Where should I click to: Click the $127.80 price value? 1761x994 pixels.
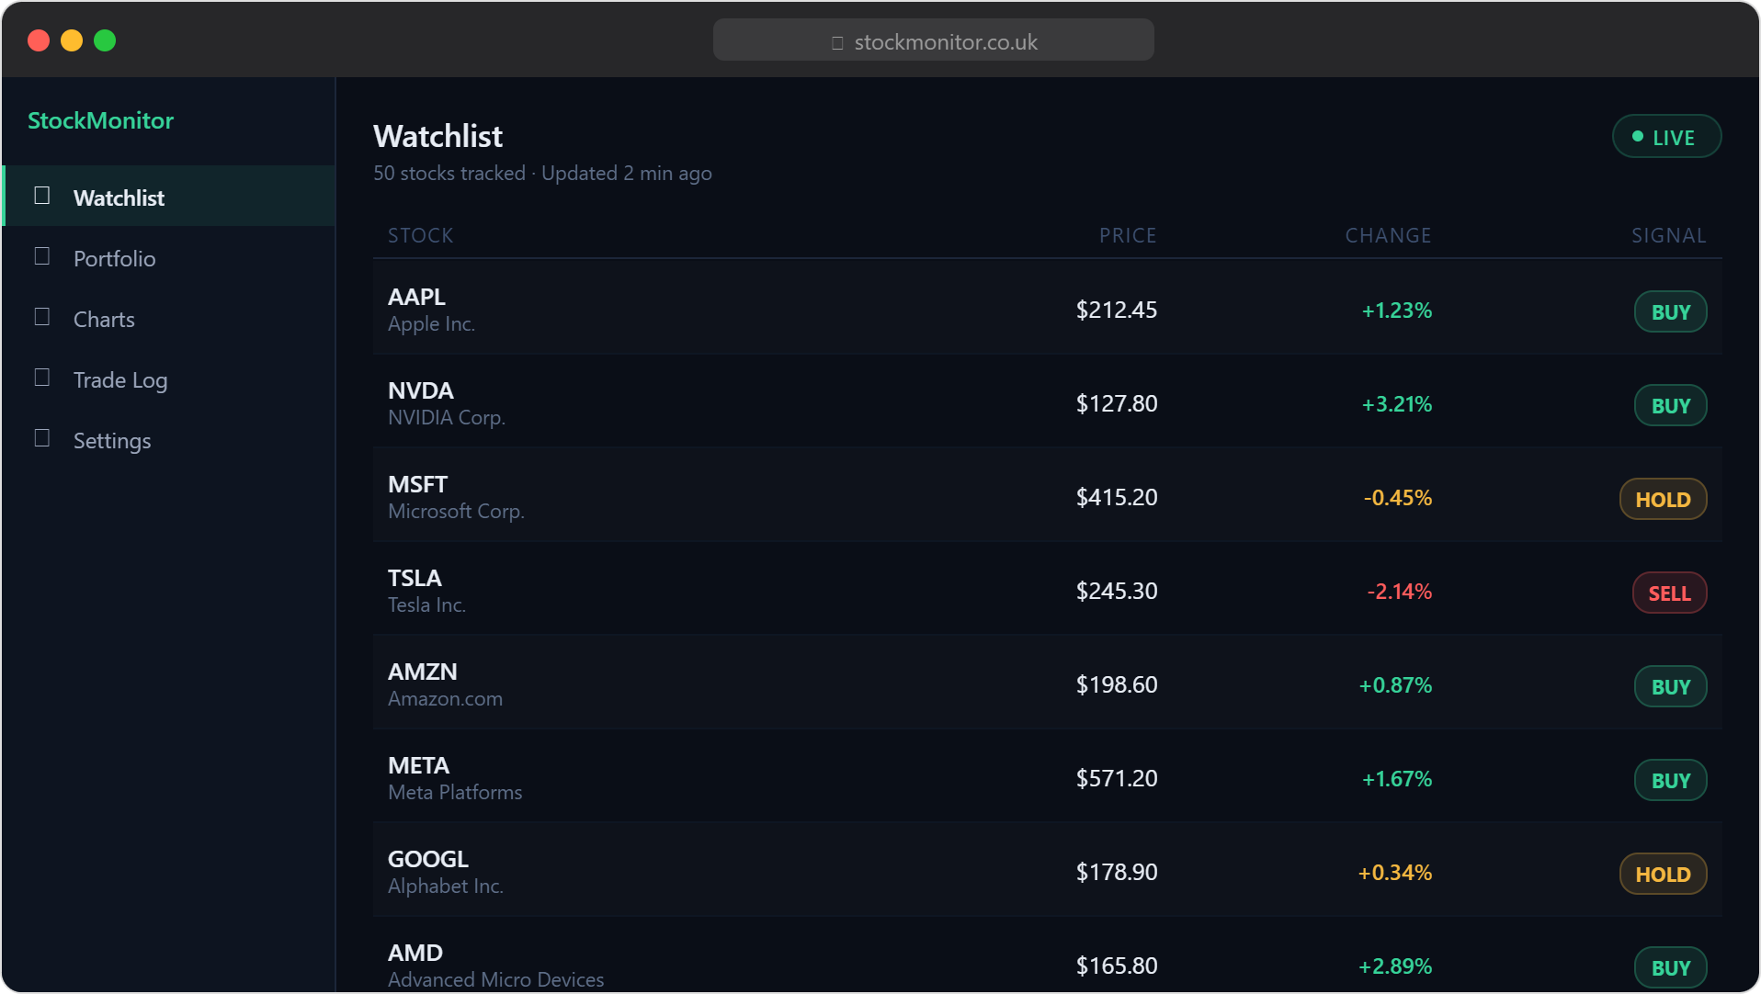(x=1117, y=404)
